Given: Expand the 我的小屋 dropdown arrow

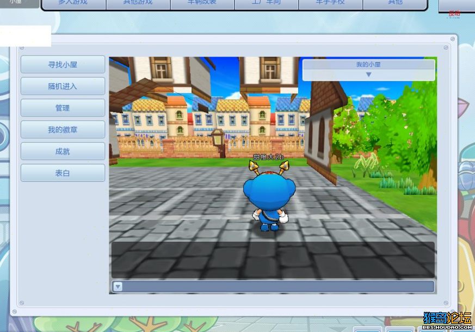Looking at the screenshot, I should 368,75.
